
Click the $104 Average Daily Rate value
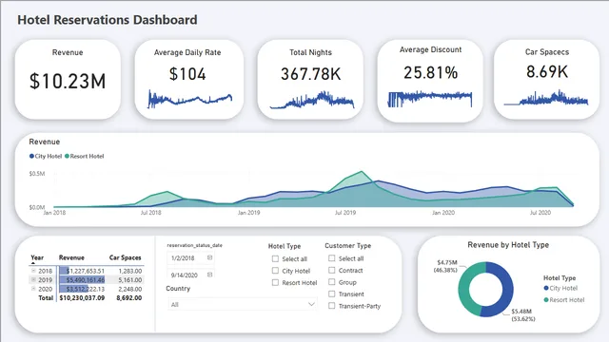point(187,74)
